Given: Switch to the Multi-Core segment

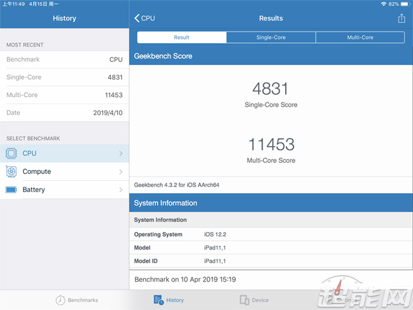Looking at the screenshot, I should pyautogui.click(x=359, y=37).
